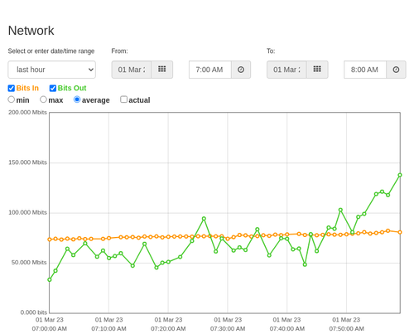
Task: Open the To time clock picker icon
Action: (x=396, y=70)
